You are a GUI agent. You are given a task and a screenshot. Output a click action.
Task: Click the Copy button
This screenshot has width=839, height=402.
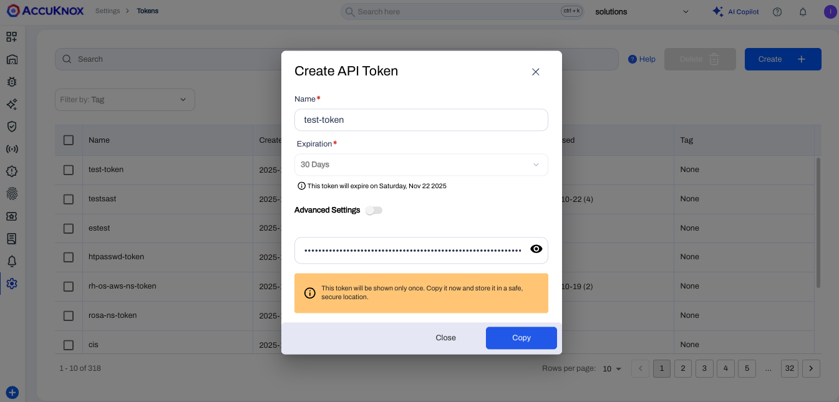tap(521, 338)
